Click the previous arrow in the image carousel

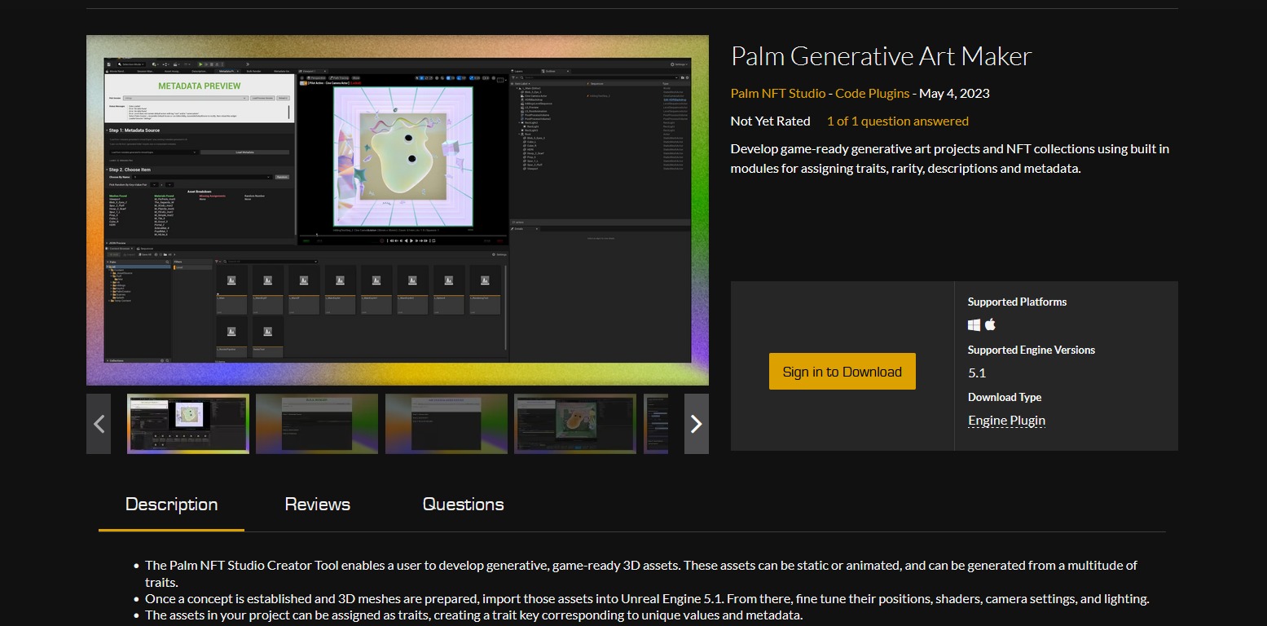(x=99, y=424)
